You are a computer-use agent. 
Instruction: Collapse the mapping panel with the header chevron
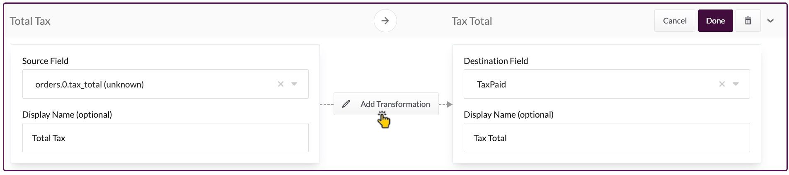(770, 21)
